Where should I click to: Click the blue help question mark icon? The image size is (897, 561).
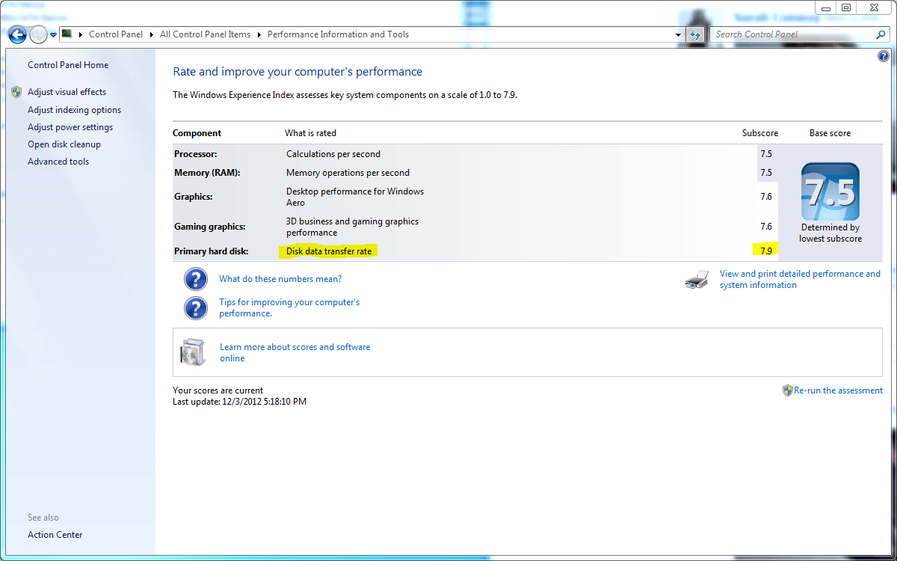tap(884, 56)
